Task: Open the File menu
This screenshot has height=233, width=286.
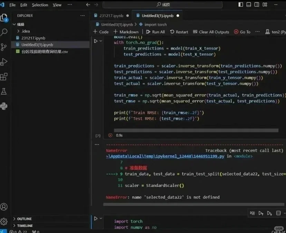Action: coord(12,5)
